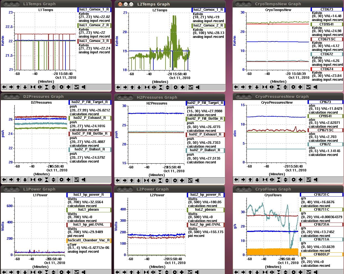Viewport: 344px width, 274px height.
Task: Pan down arrow in L1Temps Graph toolbar
Action: coord(25,87)
